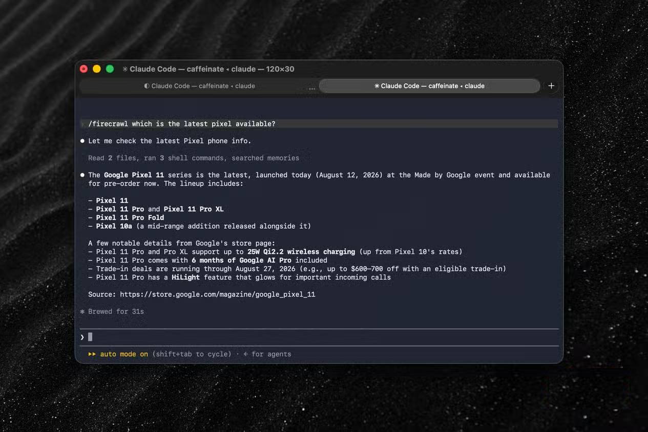This screenshot has width=648, height=432.
Task: Click the 'auto mode on' status indicator
Action: (118, 354)
